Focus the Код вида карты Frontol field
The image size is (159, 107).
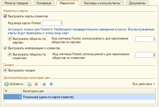click(x=53, y=23)
